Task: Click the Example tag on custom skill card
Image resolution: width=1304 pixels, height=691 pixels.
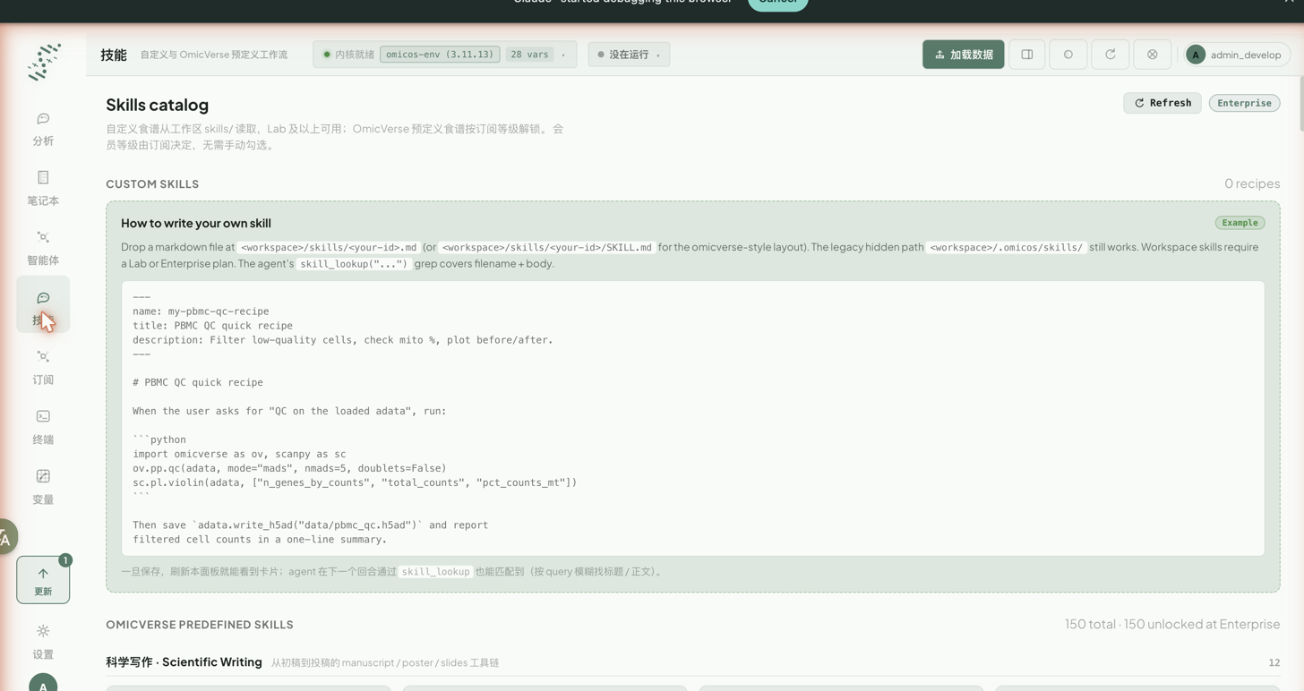Action: pos(1240,223)
